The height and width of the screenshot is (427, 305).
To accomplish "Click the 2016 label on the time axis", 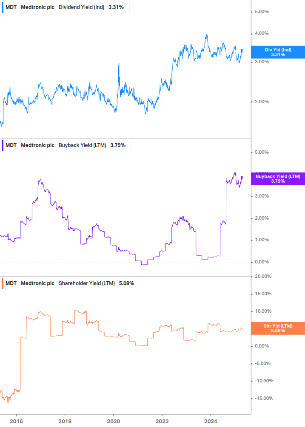I will 16,421.
